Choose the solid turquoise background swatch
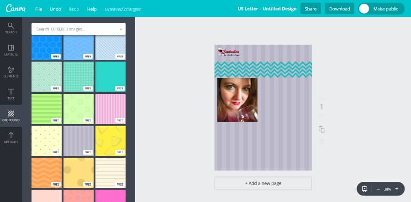Image resolution: width=411 pixels, height=202 pixels. point(111,77)
